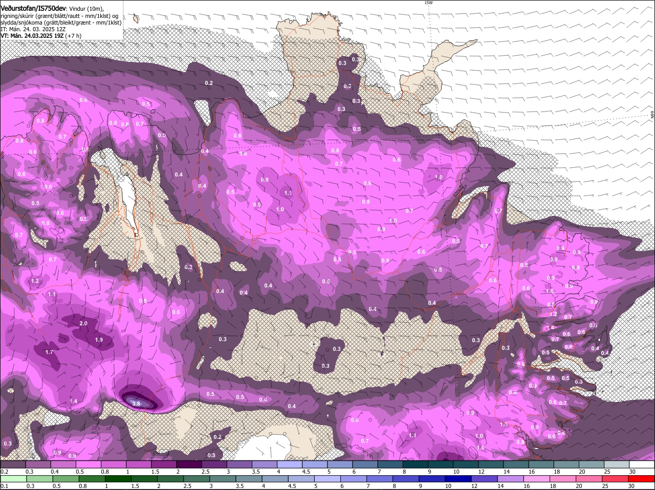Pick the palest green 0.1–0.3 rain swatch

tap(14, 479)
